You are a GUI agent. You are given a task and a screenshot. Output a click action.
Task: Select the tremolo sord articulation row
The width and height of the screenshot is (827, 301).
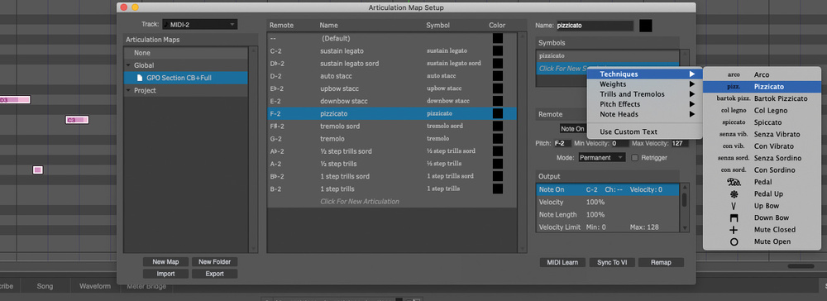(x=391, y=126)
